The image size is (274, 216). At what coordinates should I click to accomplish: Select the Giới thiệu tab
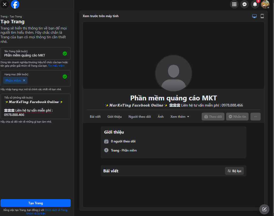pyautogui.click(x=114, y=117)
